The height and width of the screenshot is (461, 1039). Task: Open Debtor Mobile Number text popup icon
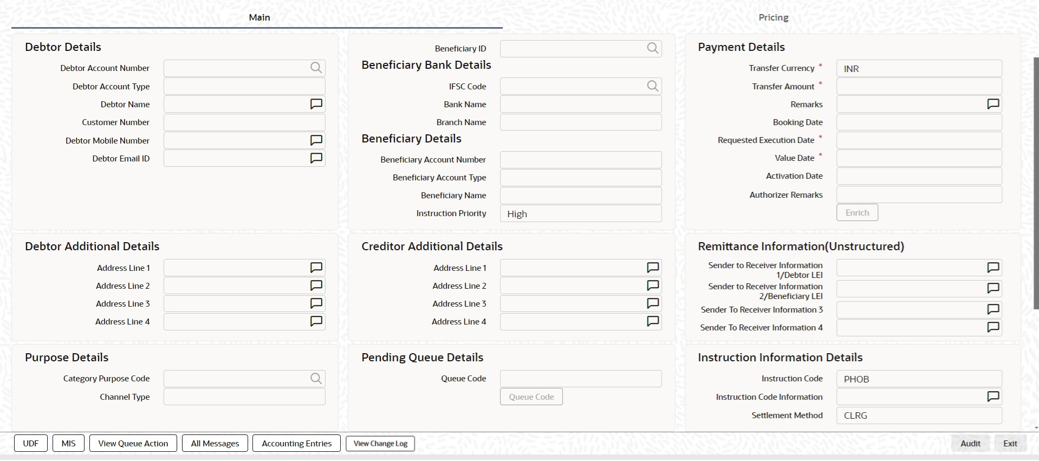pyautogui.click(x=316, y=140)
